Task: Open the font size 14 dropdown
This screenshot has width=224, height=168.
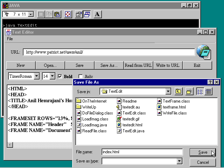Action: [x=52, y=76]
